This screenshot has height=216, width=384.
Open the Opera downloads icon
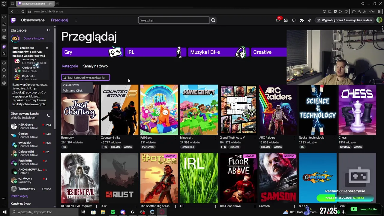tap(364, 11)
